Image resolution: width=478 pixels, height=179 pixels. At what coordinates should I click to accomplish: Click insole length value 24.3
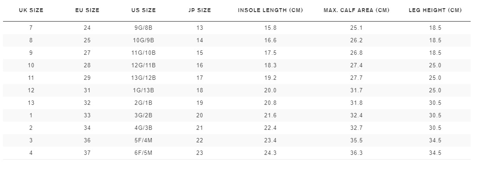coord(270,153)
